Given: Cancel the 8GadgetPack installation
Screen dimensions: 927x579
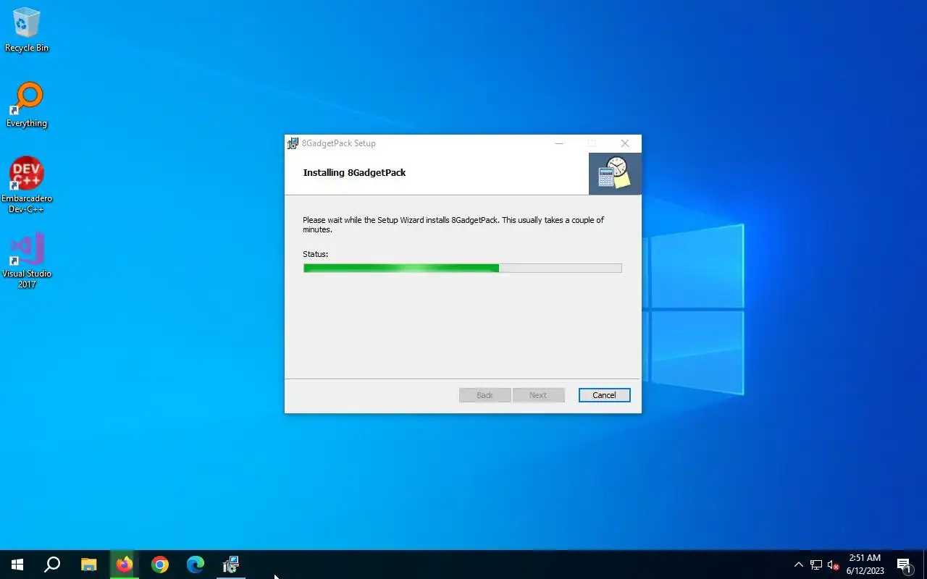Looking at the screenshot, I should coord(604,395).
